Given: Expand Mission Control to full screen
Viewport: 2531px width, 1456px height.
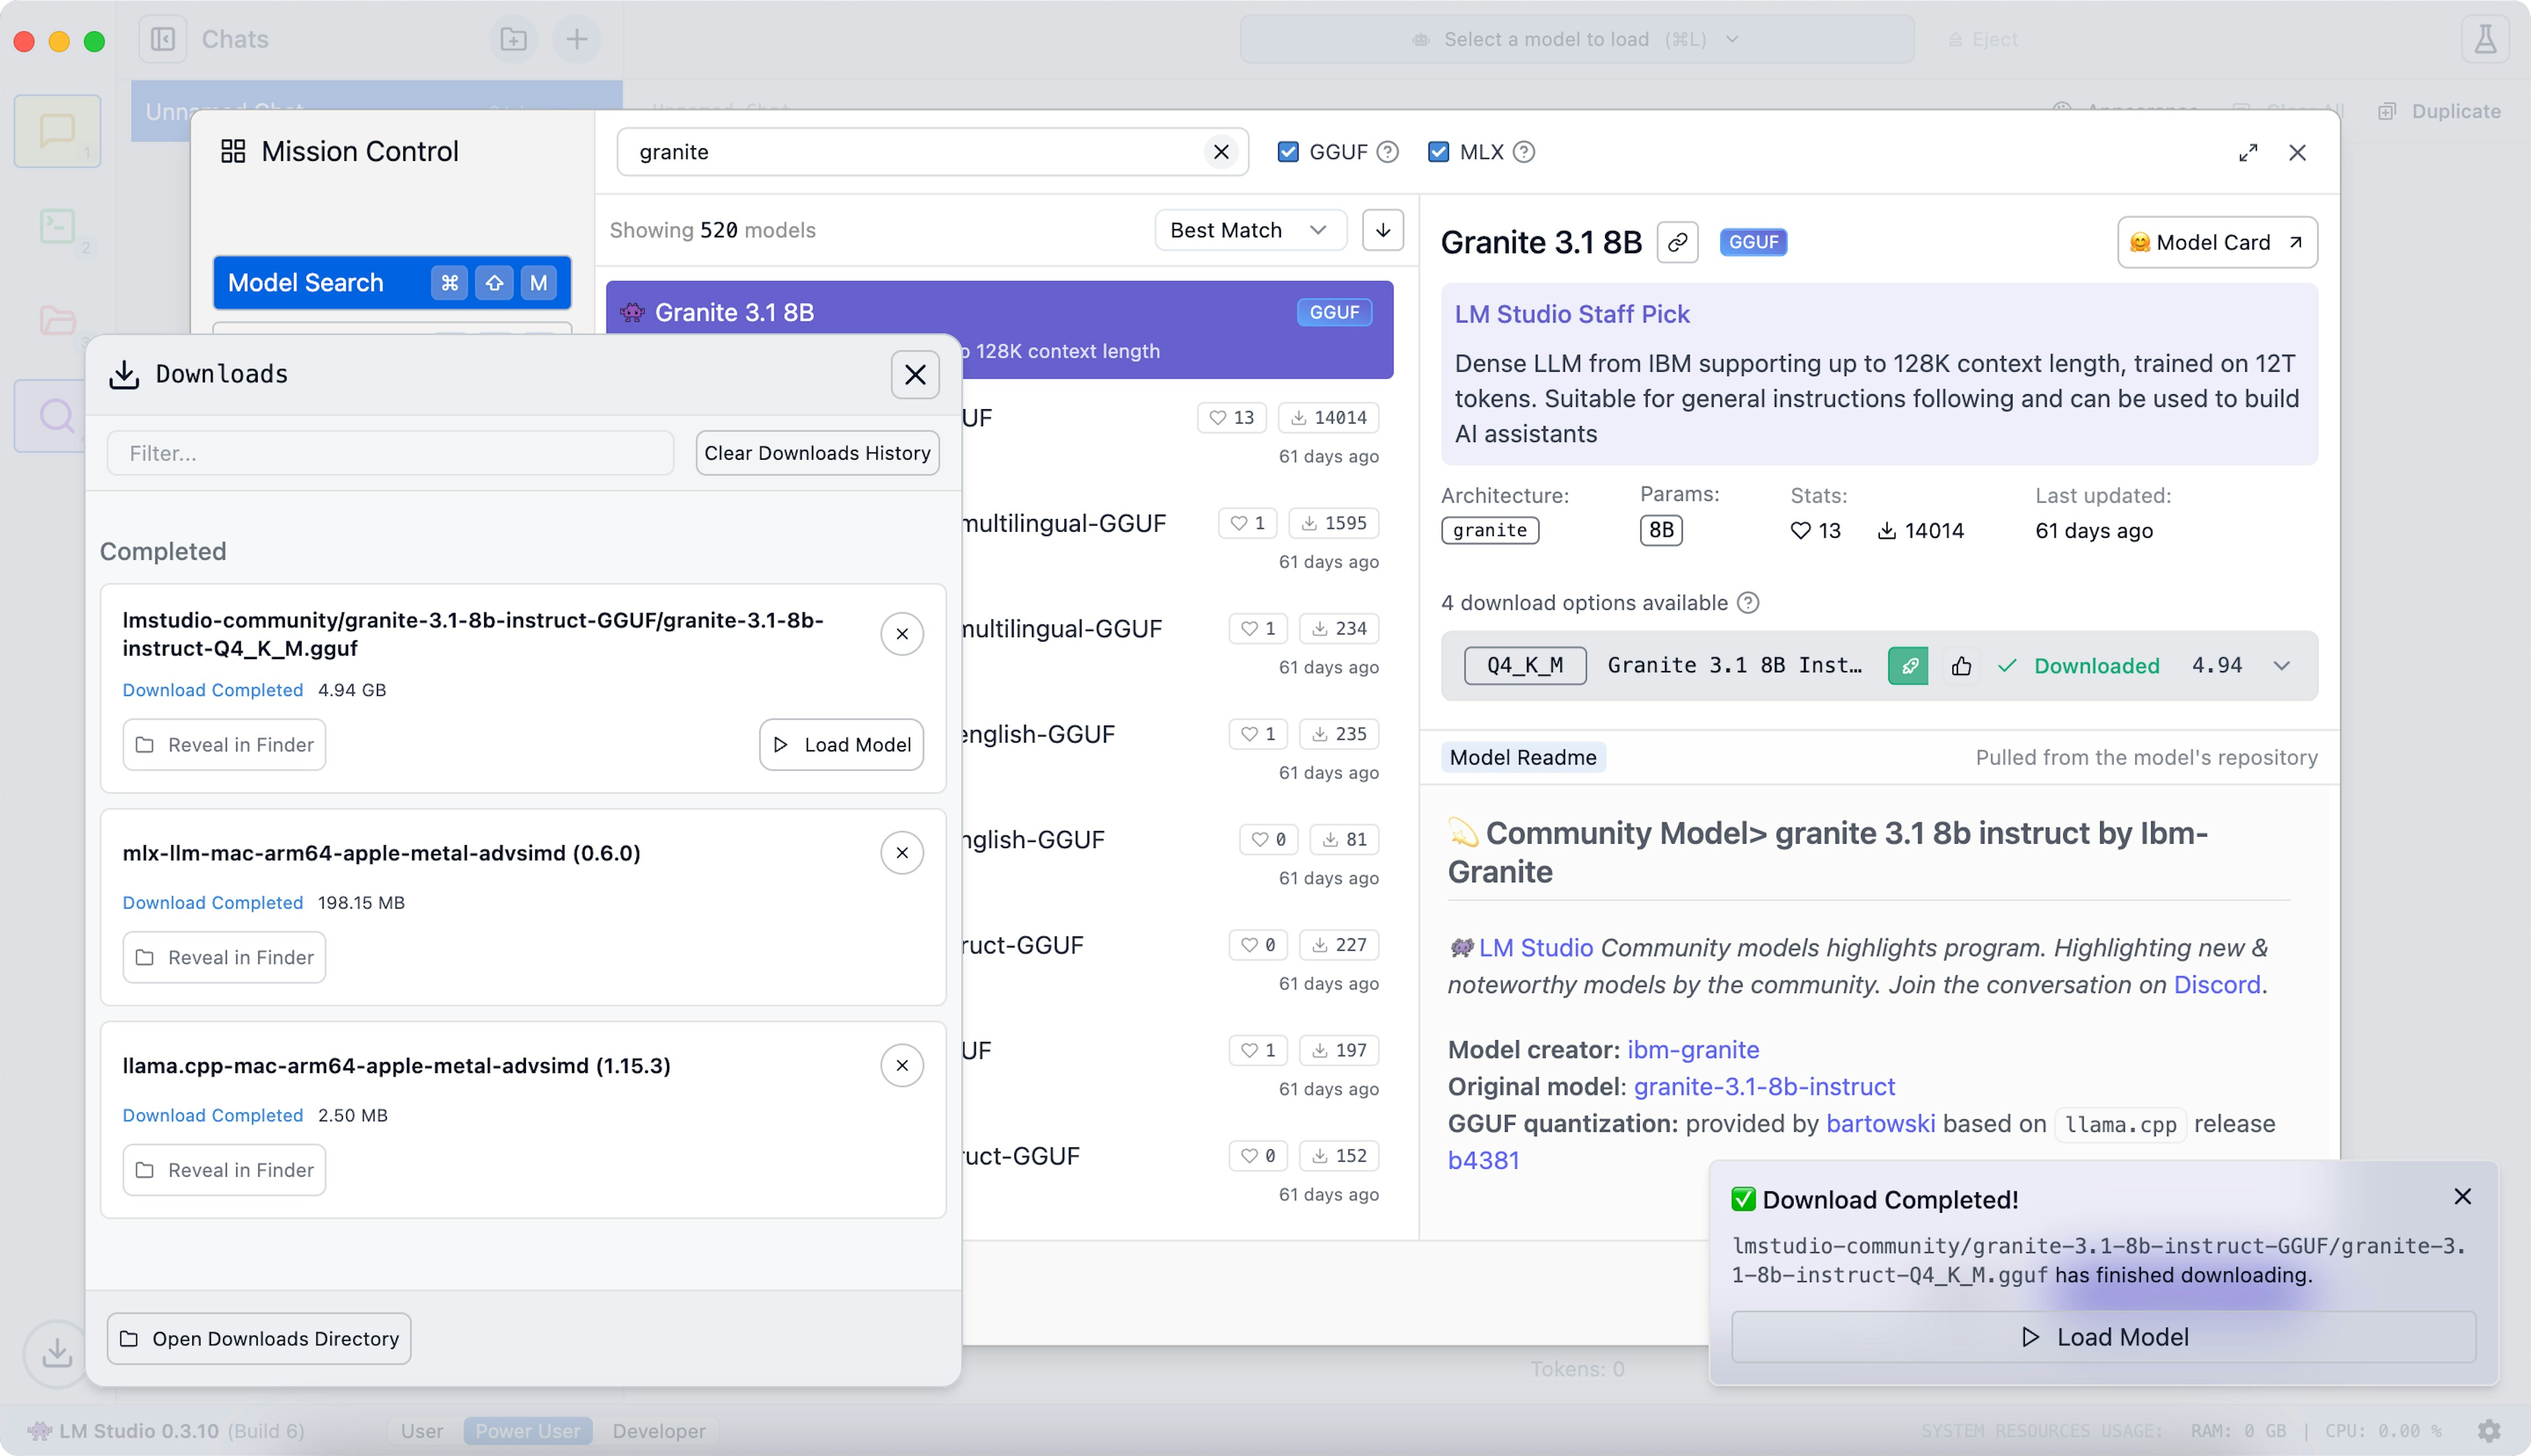Looking at the screenshot, I should click(2247, 153).
